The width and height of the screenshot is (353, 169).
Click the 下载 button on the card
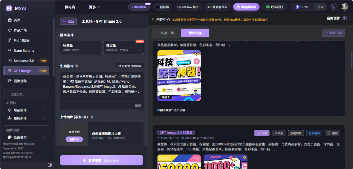[262, 133]
